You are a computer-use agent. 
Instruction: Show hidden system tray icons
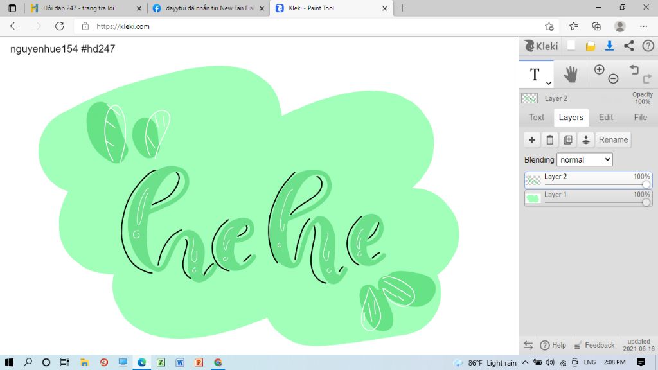pyautogui.click(x=526, y=362)
